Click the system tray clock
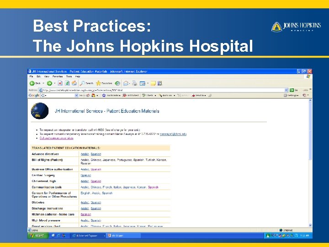Screen dimensions: 329x247 (304, 236)
